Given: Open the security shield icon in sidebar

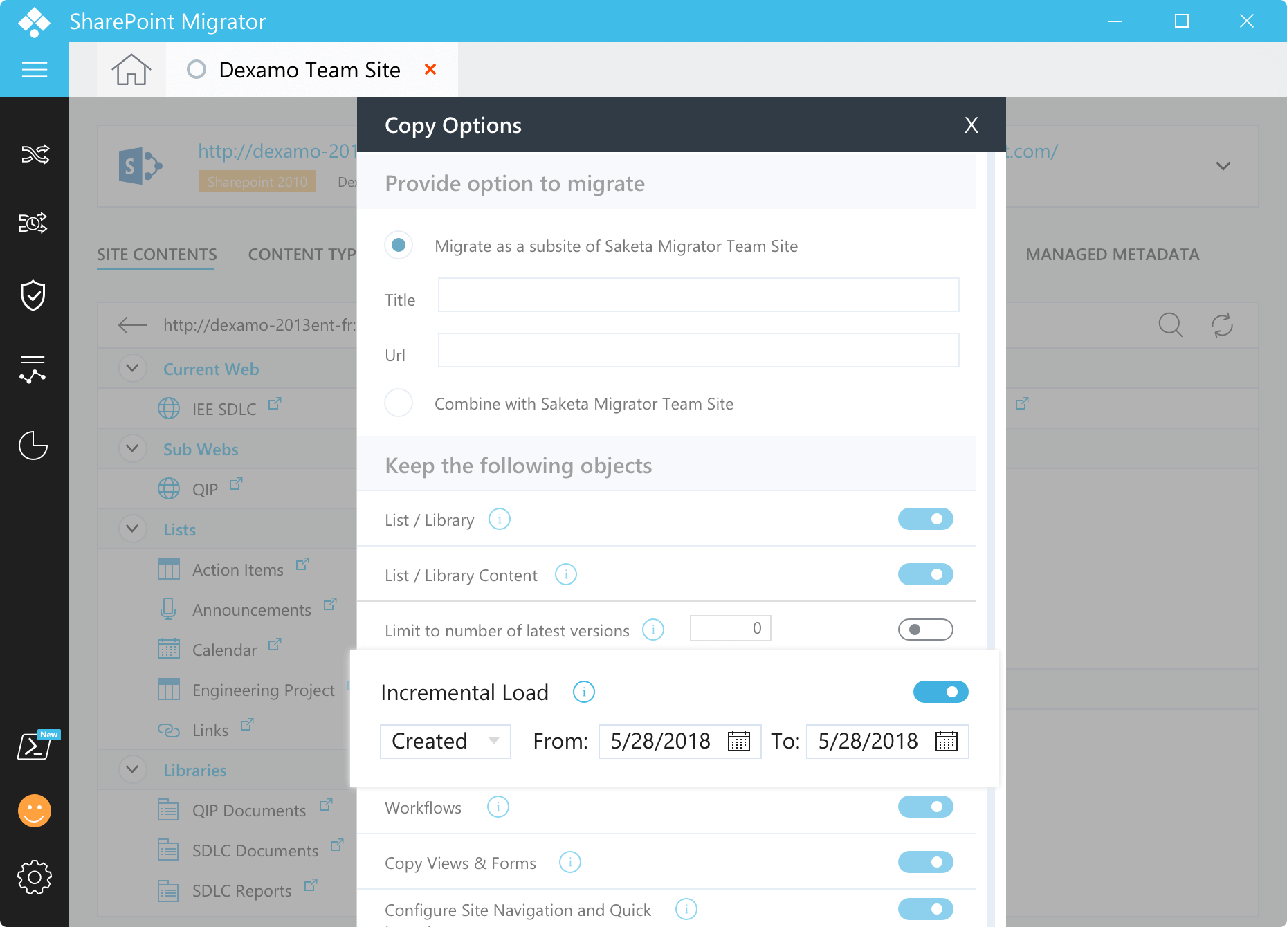Looking at the screenshot, I should coord(33,295).
